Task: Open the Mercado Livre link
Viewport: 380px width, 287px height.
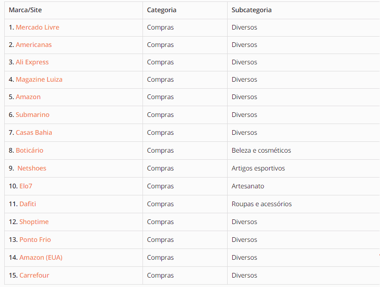Action: 37,27
